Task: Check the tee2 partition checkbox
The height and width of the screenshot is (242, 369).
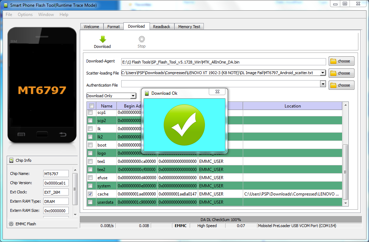Action: coord(90,169)
